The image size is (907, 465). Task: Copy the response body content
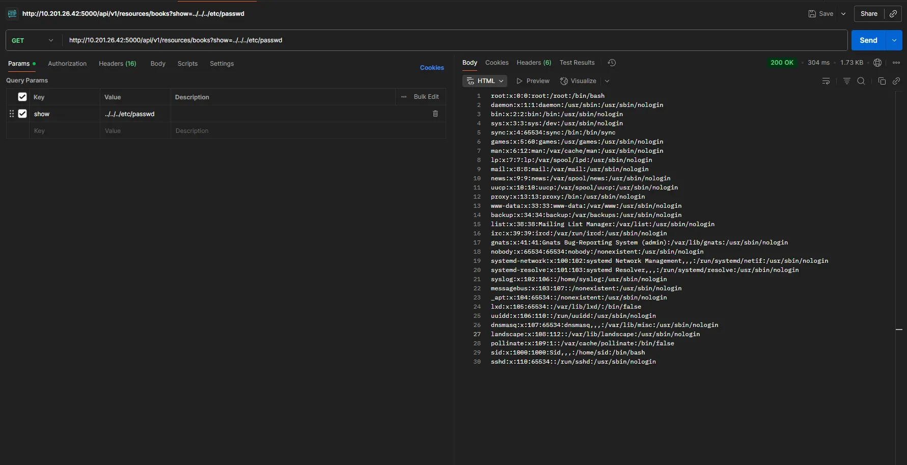point(882,80)
